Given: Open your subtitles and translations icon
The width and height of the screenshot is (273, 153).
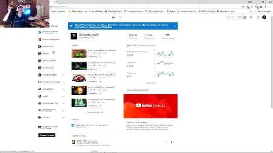Looking at the screenshot, I should tap(40, 127).
